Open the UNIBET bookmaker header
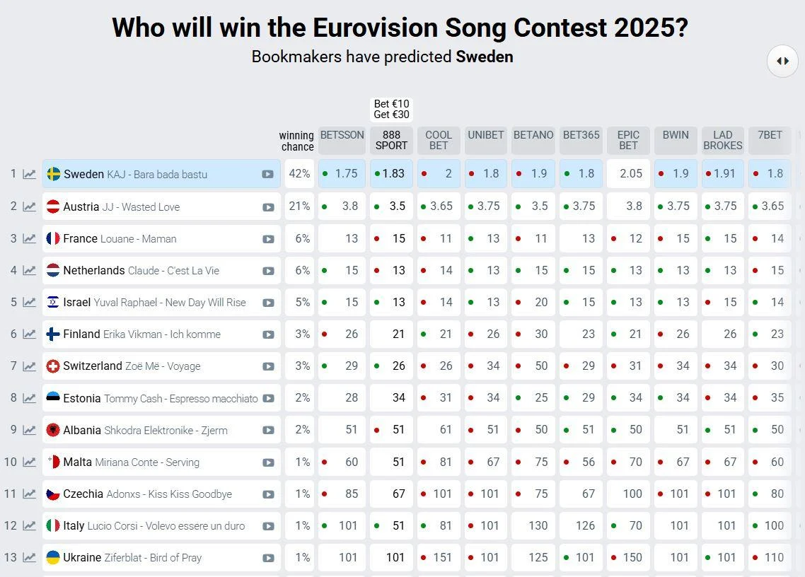 pos(485,140)
